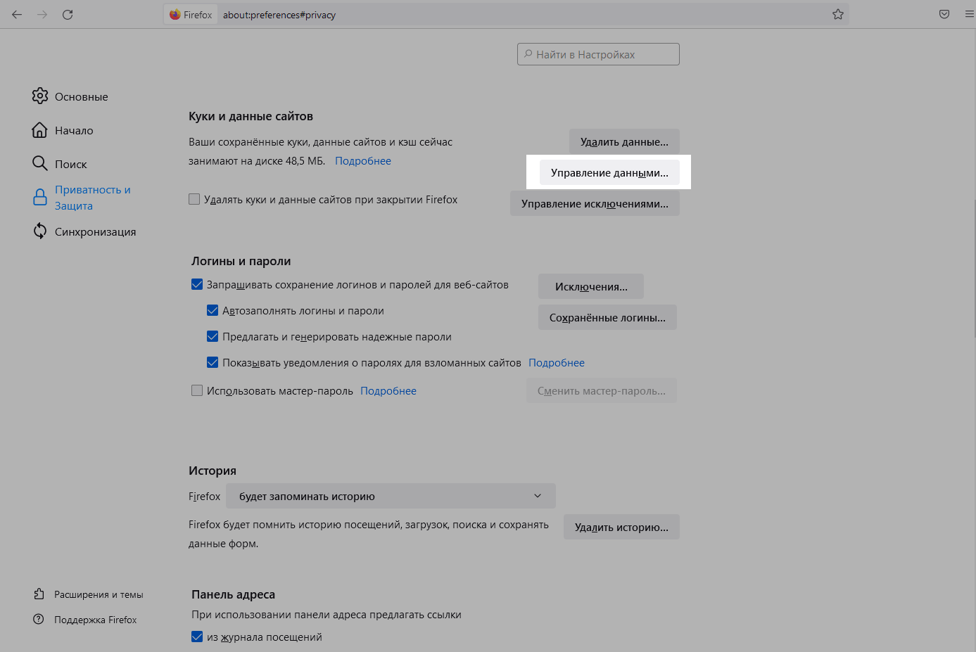
Task: Toggle notifications about breached site passwords
Action: (213, 362)
